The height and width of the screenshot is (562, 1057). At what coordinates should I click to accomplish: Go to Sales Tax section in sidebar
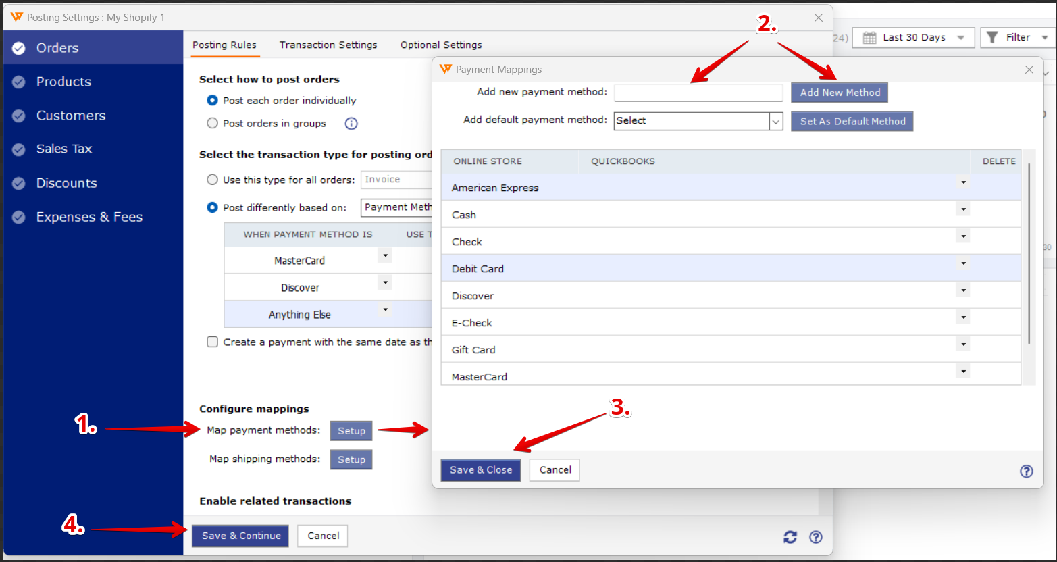point(93,149)
